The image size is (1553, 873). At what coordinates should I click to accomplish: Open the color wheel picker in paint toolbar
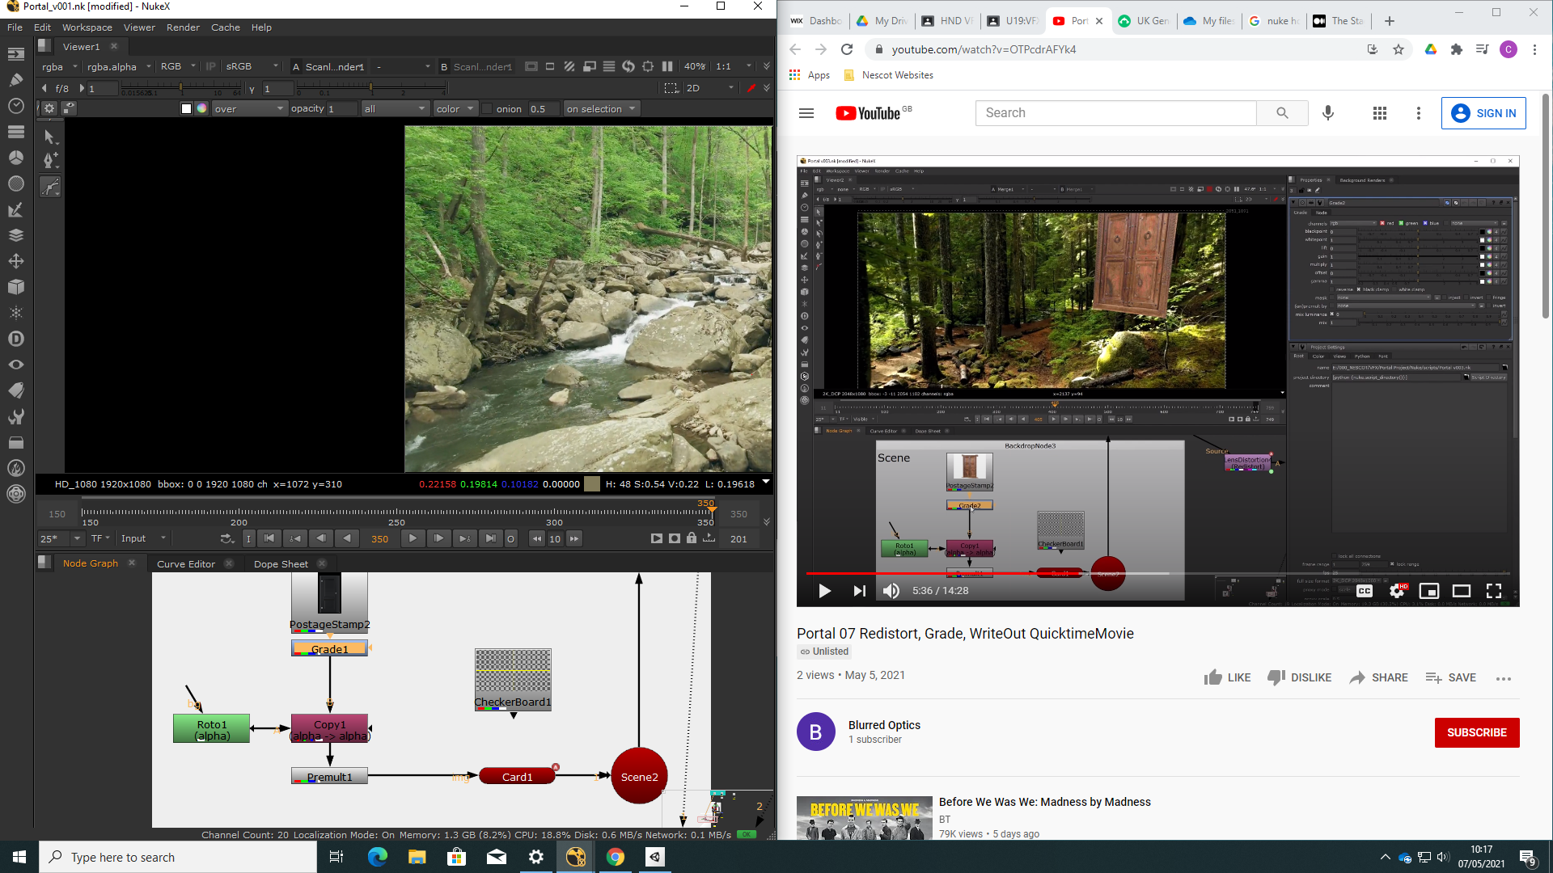pos(202,108)
